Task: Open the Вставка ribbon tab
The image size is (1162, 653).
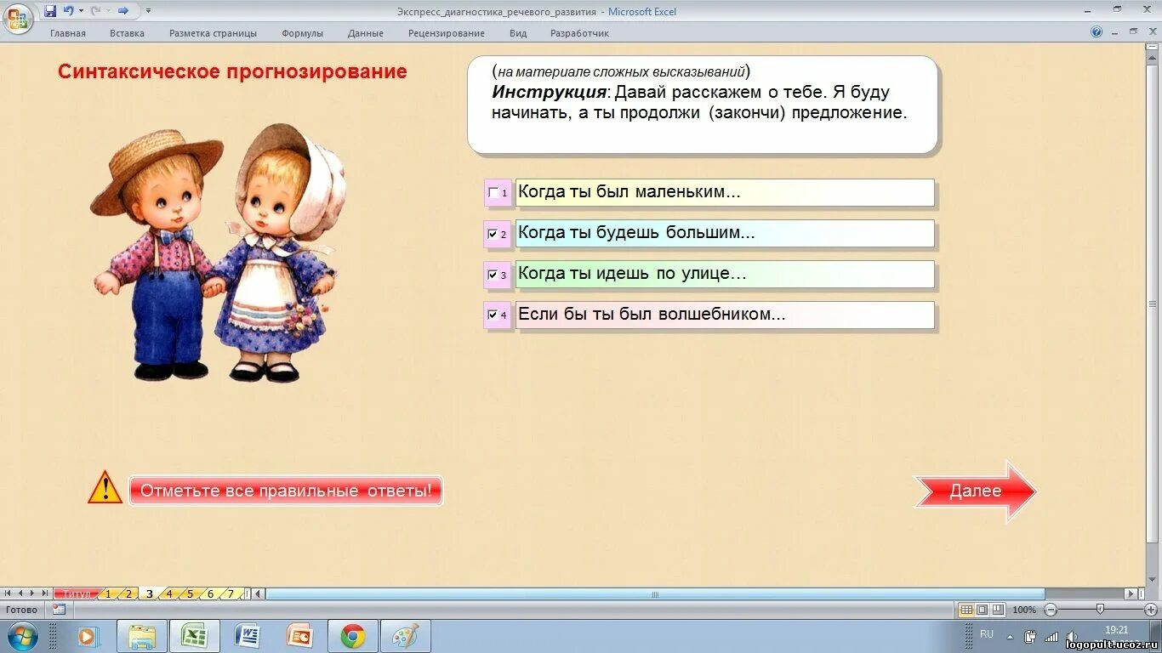Action: [127, 33]
